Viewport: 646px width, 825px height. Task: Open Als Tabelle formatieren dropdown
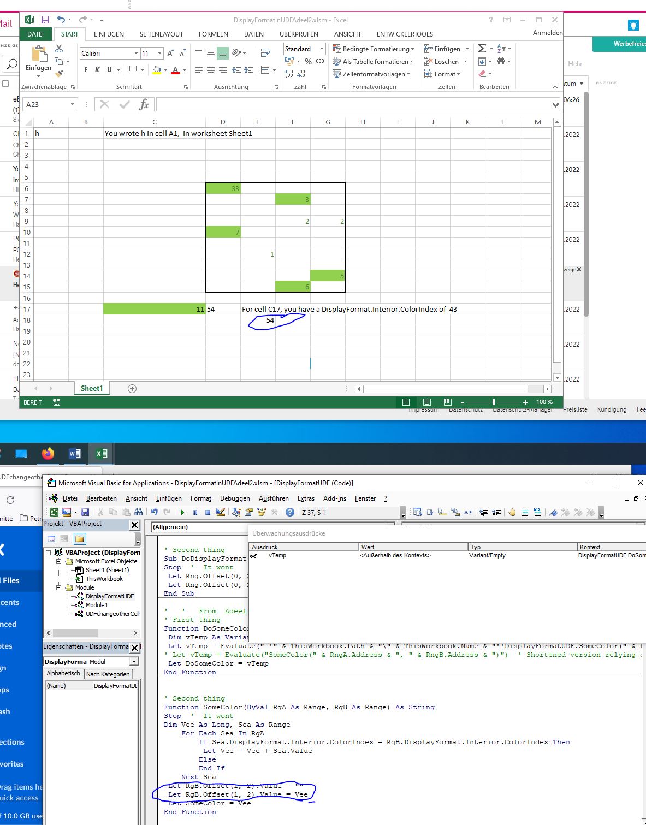click(x=374, y=62)
